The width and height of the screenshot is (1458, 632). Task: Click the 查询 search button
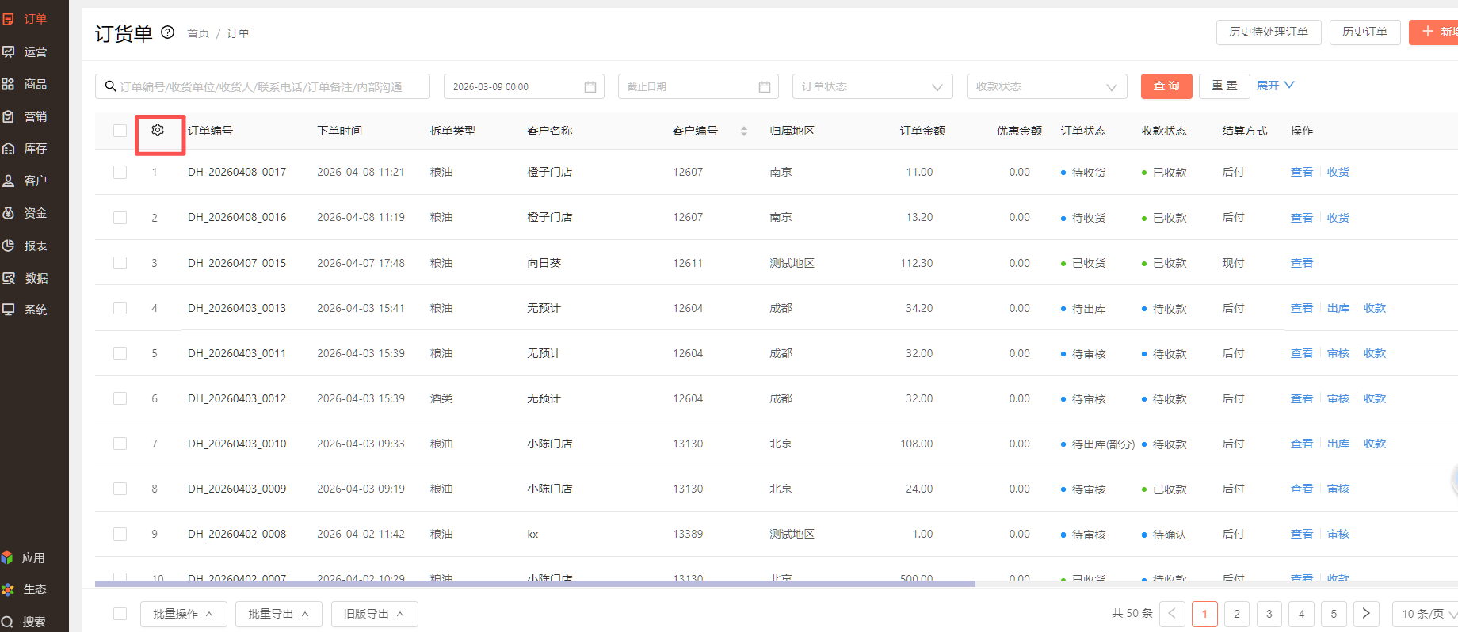click(1166, 86)
